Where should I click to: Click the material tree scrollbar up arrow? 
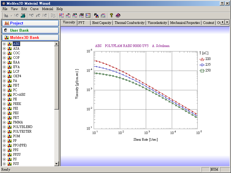tap(57, 44)
